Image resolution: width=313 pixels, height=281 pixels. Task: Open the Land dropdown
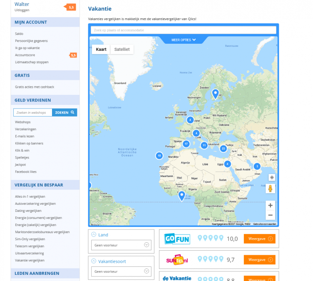click(121, 245)
